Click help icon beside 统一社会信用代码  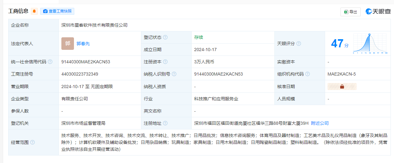click(x=50, y=62)
